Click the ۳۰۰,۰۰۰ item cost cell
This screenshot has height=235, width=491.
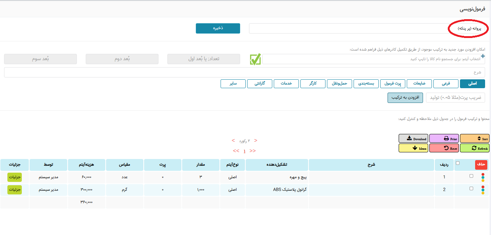(x=86, y=190)
